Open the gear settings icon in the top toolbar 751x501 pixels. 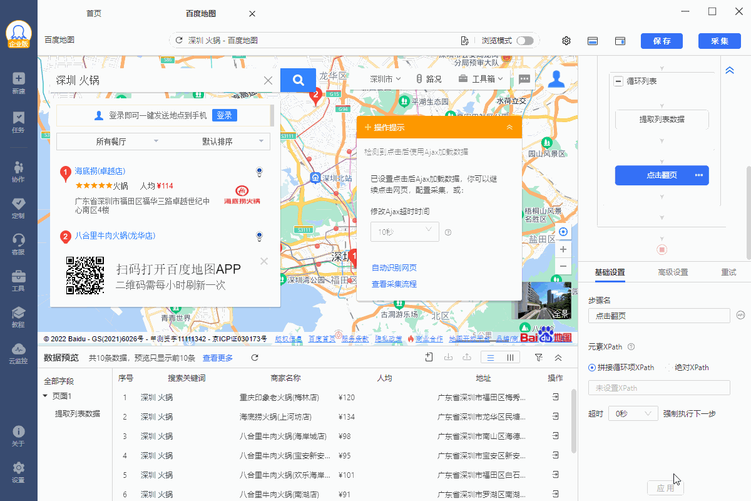click(x=566, y=41)
